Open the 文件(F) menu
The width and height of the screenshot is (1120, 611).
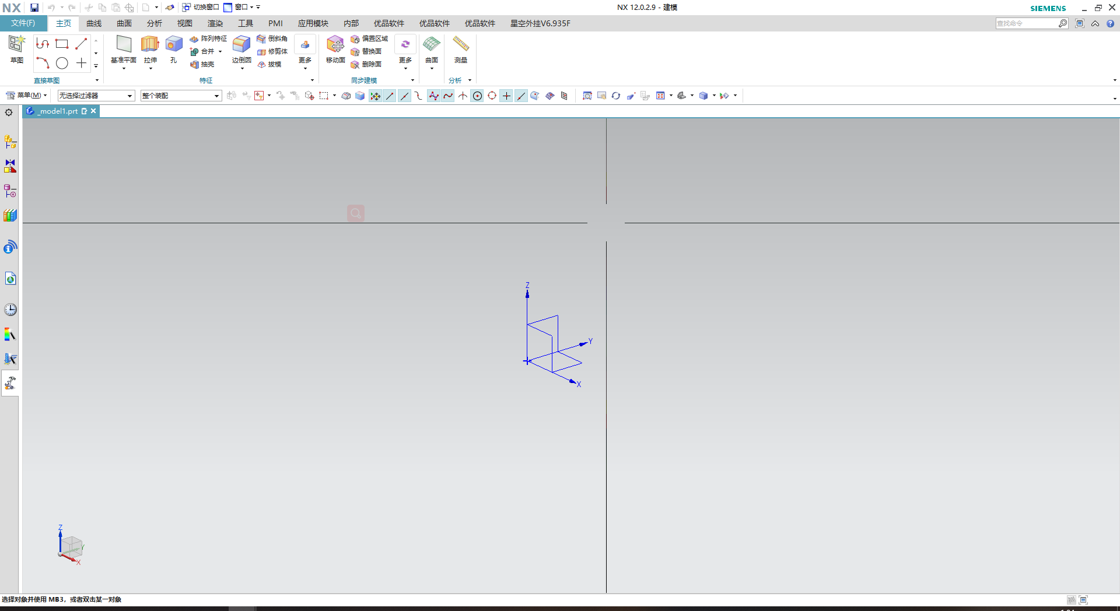23,23
